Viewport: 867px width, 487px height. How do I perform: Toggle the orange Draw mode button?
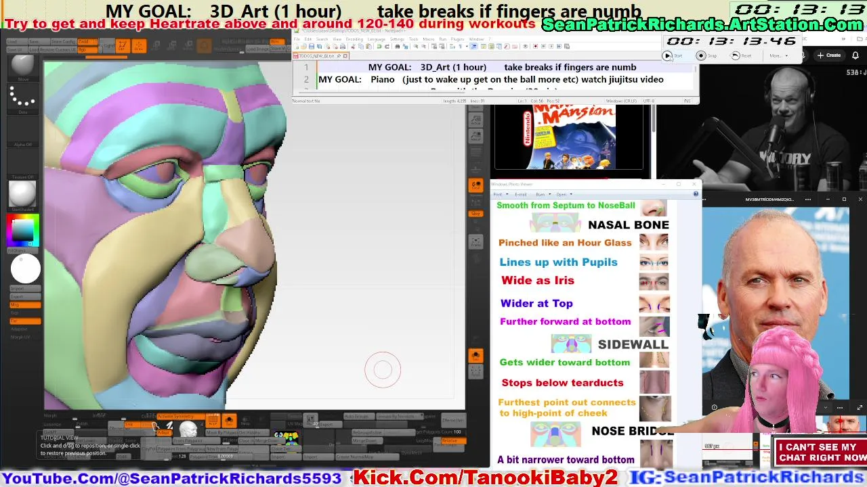click(139, 45)
